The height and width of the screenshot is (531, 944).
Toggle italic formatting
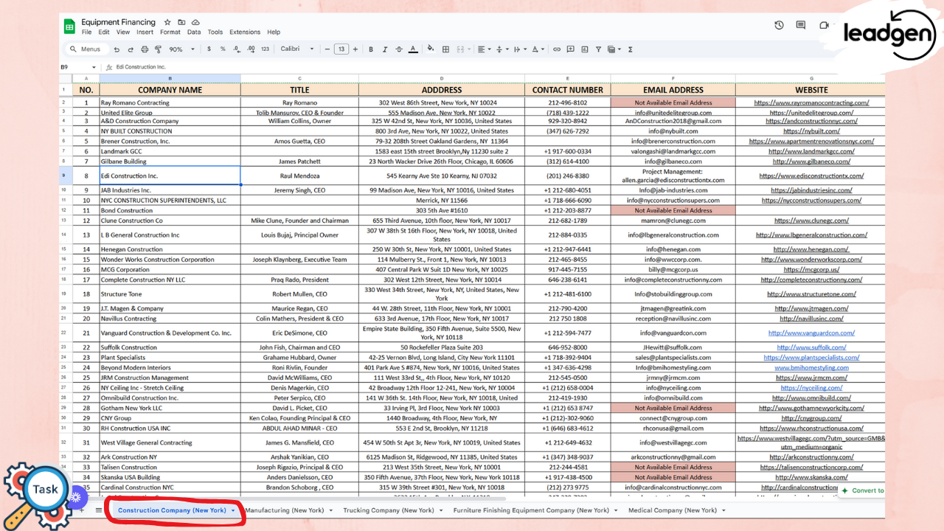(385, 49)
